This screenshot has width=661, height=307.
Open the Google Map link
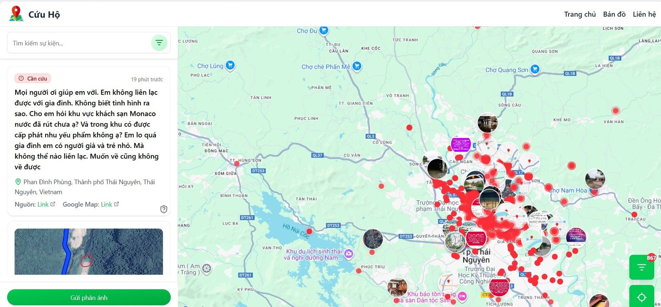(110, 205)
